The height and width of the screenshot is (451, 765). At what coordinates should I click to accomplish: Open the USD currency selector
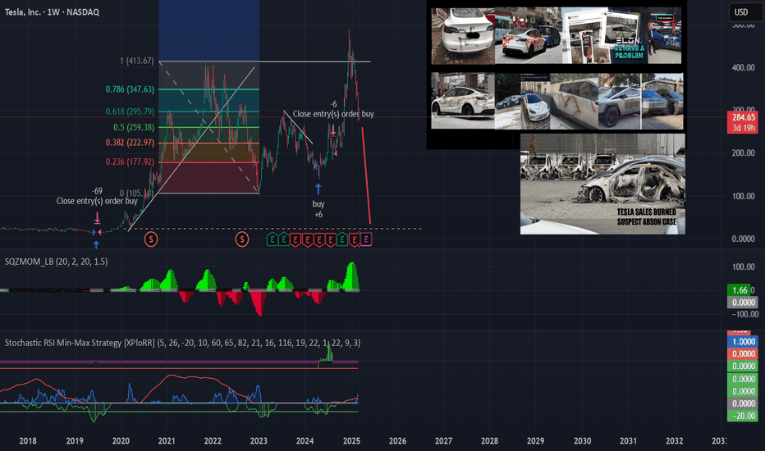click(x=745, y=12)
